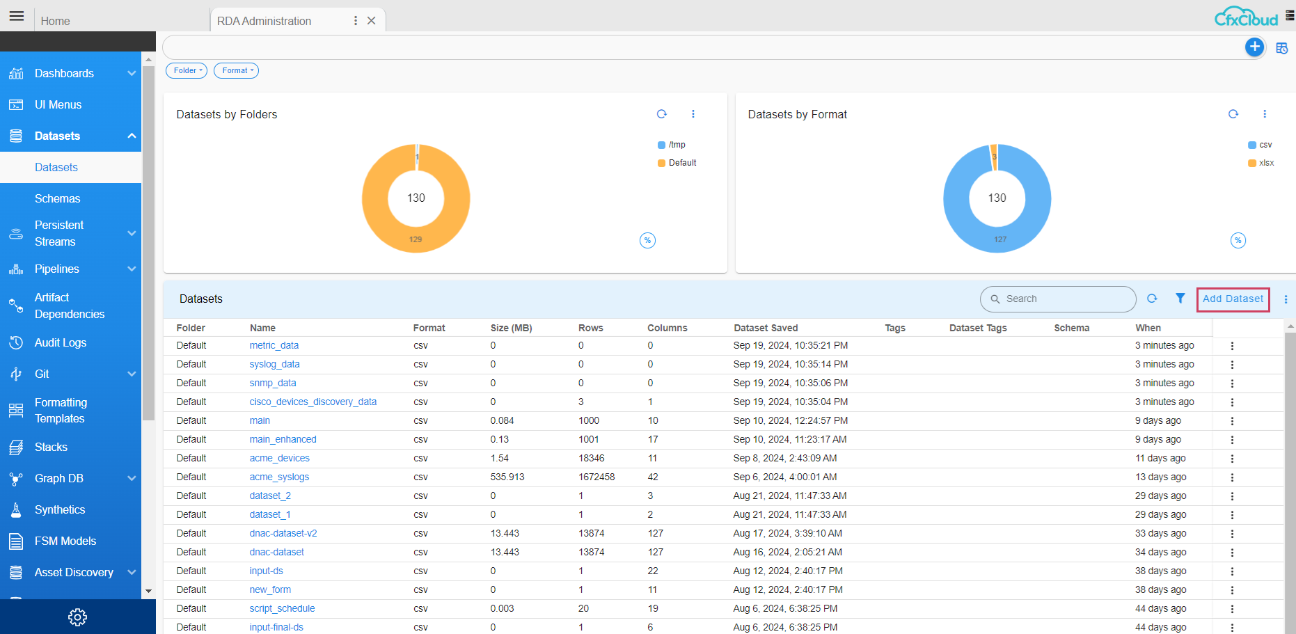Collapse the Datasets sidebar section chevron
Image resolution: width=1296 pixels, height=634 pixels.
click(132, 136)
